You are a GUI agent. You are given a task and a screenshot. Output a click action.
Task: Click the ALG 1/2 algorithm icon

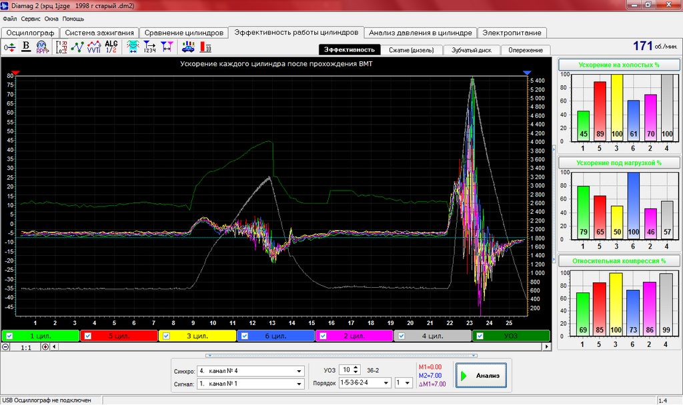click(111, 47)
